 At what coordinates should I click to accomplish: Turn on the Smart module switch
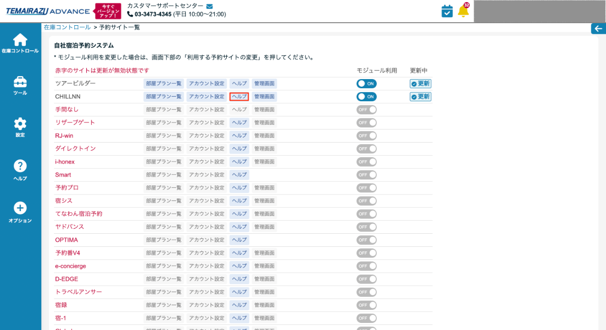367,174
